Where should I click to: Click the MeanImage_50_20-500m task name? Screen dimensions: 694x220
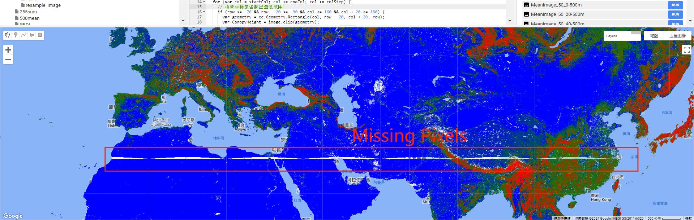pos(558,14)
